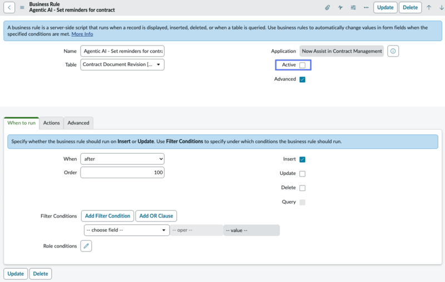Check the Update trigger checkbox
This screenshot has height=282, width=445.
tap(303, 174)
